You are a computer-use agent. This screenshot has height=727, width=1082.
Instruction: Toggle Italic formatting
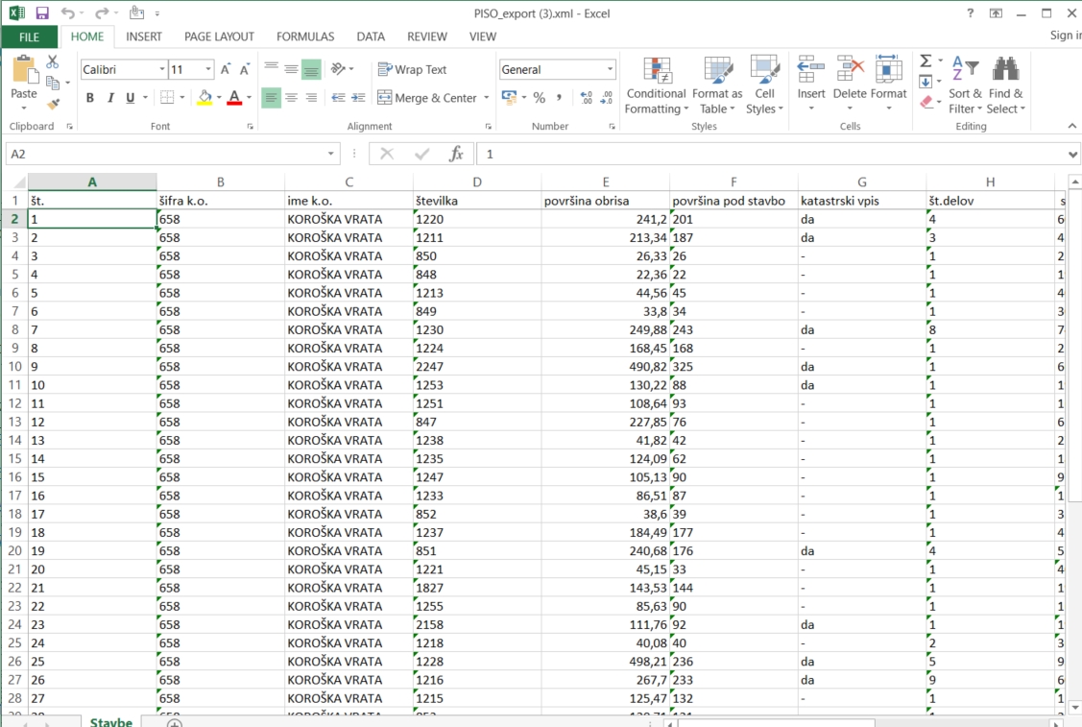pyautogui.click(x=110, y=98)
